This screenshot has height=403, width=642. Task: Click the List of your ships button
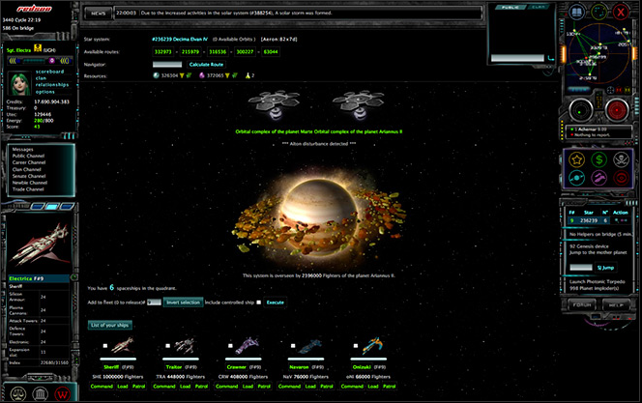point(109,326)
